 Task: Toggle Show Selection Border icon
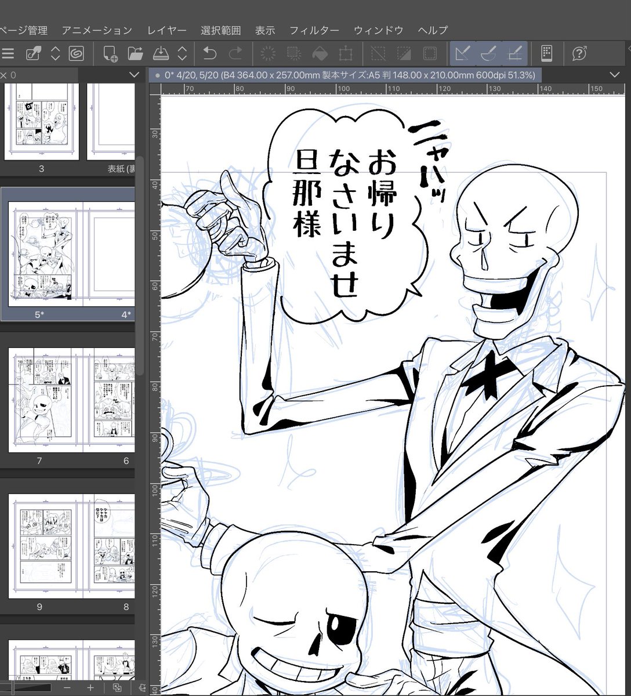coord(430,54)
